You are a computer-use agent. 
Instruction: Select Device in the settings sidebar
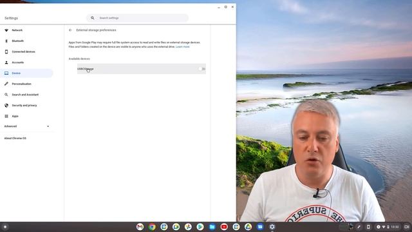(x=26, y=73)
